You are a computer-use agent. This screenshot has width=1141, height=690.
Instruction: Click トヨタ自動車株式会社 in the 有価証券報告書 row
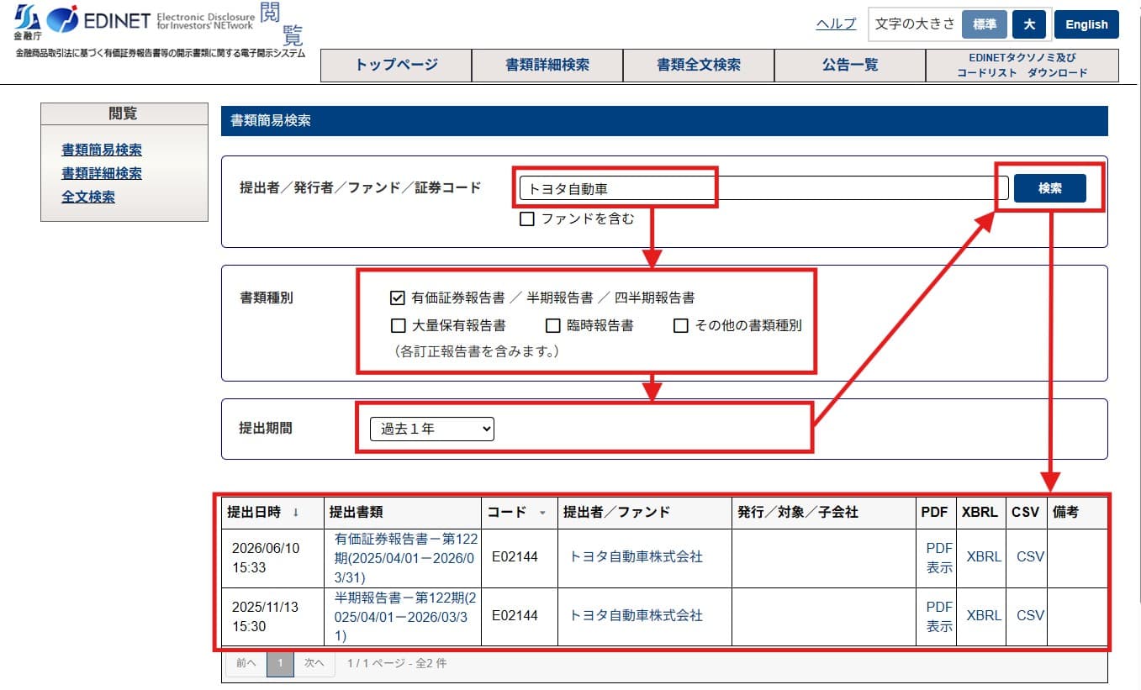pos(637,556)
